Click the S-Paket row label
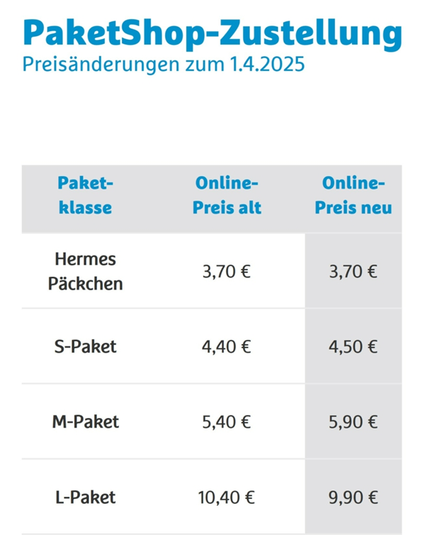 [85, 347]
